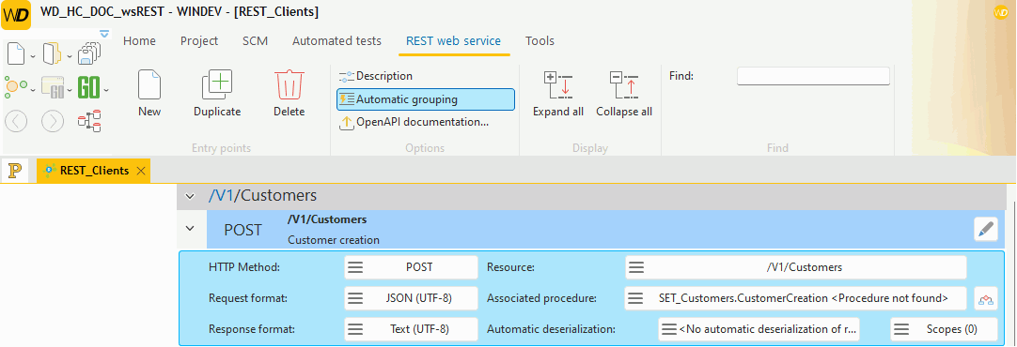
Task: Click the orange-green circles icon in quick toolbar
Action: tap(16, 86)
